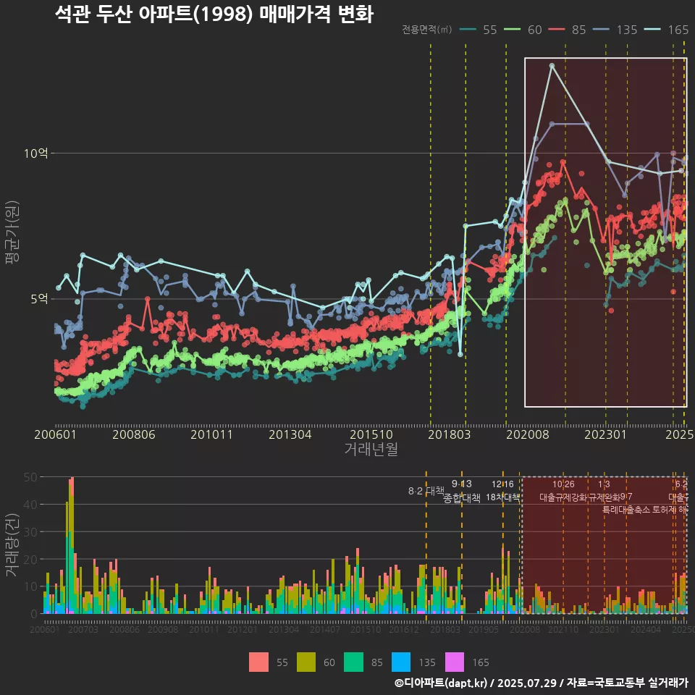Image resolution: width=695 pixels, height=695 pixels.
Task: Click the 거래년월 x-axis title
Action: point(371,449)
